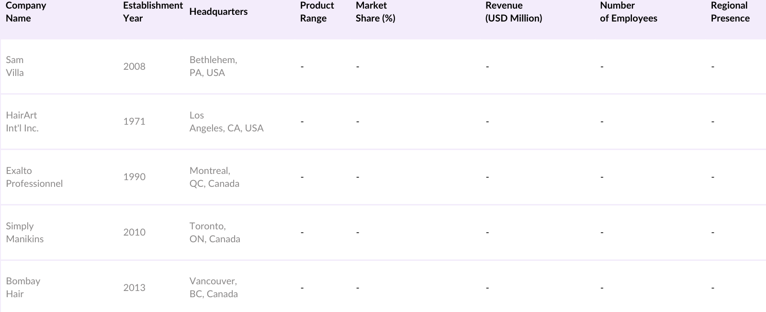Click the Los Angeles, CA, USA cell

pyautogui.click(x=226, y=122)
